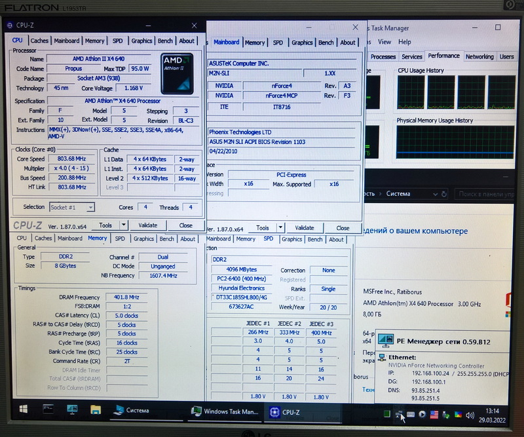This screenshot has width=524, height=437.
Task: Open the Task Manager Services tab
Action: coord(412,57)
